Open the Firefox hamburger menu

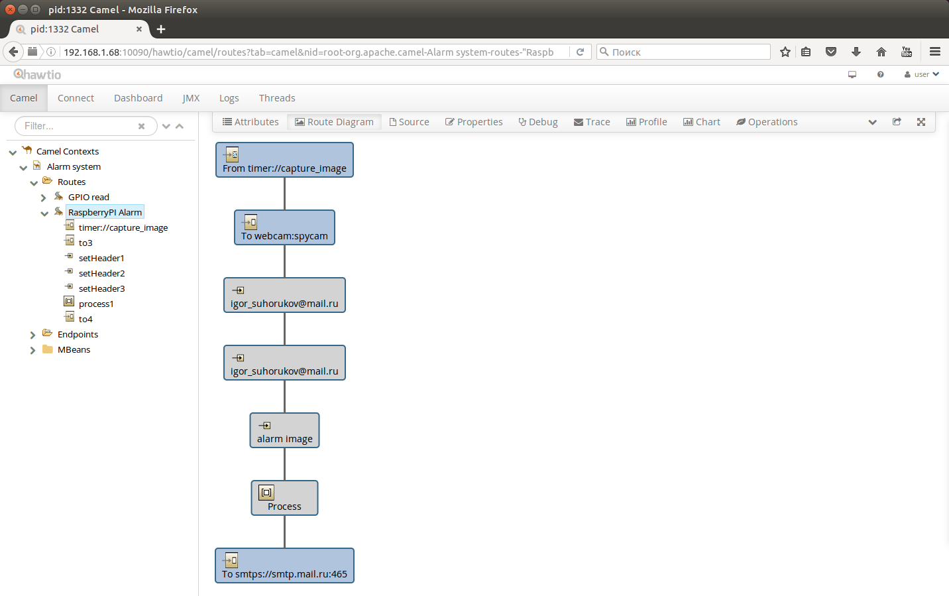pyautogui.click(x=935, y=52)
